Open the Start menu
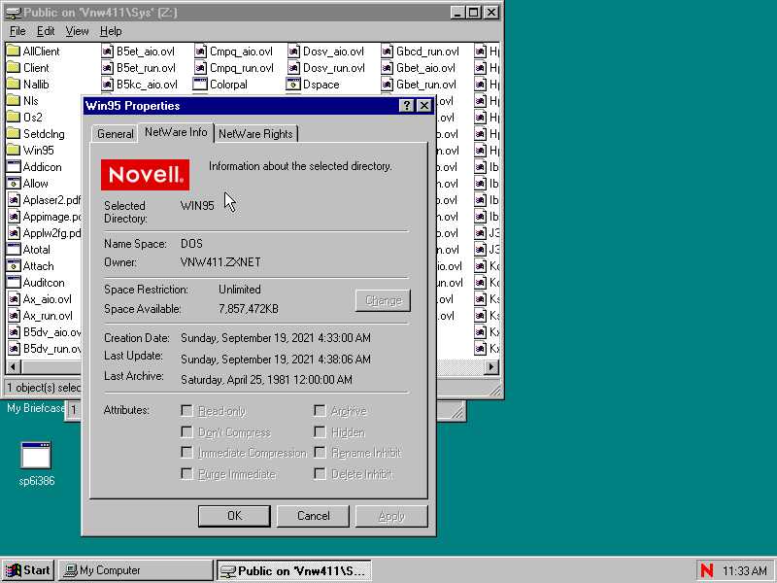Viewport: 777px width, 583px height. coord(28,570)
